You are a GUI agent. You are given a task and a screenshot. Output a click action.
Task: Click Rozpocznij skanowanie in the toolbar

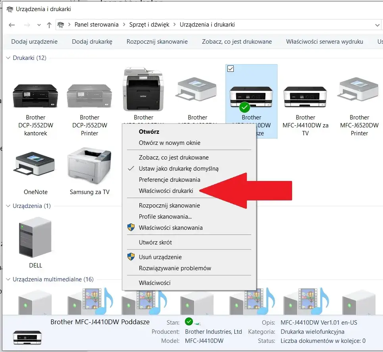coord(157,42)
